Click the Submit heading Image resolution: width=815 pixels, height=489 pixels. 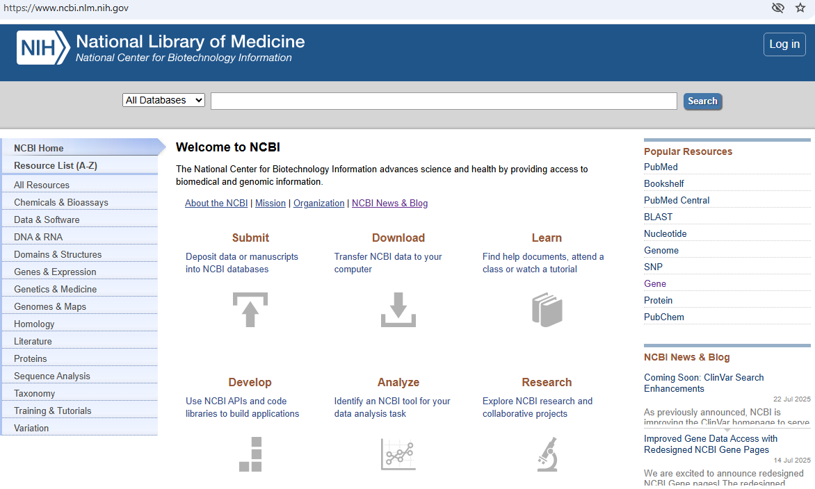pyautogui.click(x=250, y=238)
